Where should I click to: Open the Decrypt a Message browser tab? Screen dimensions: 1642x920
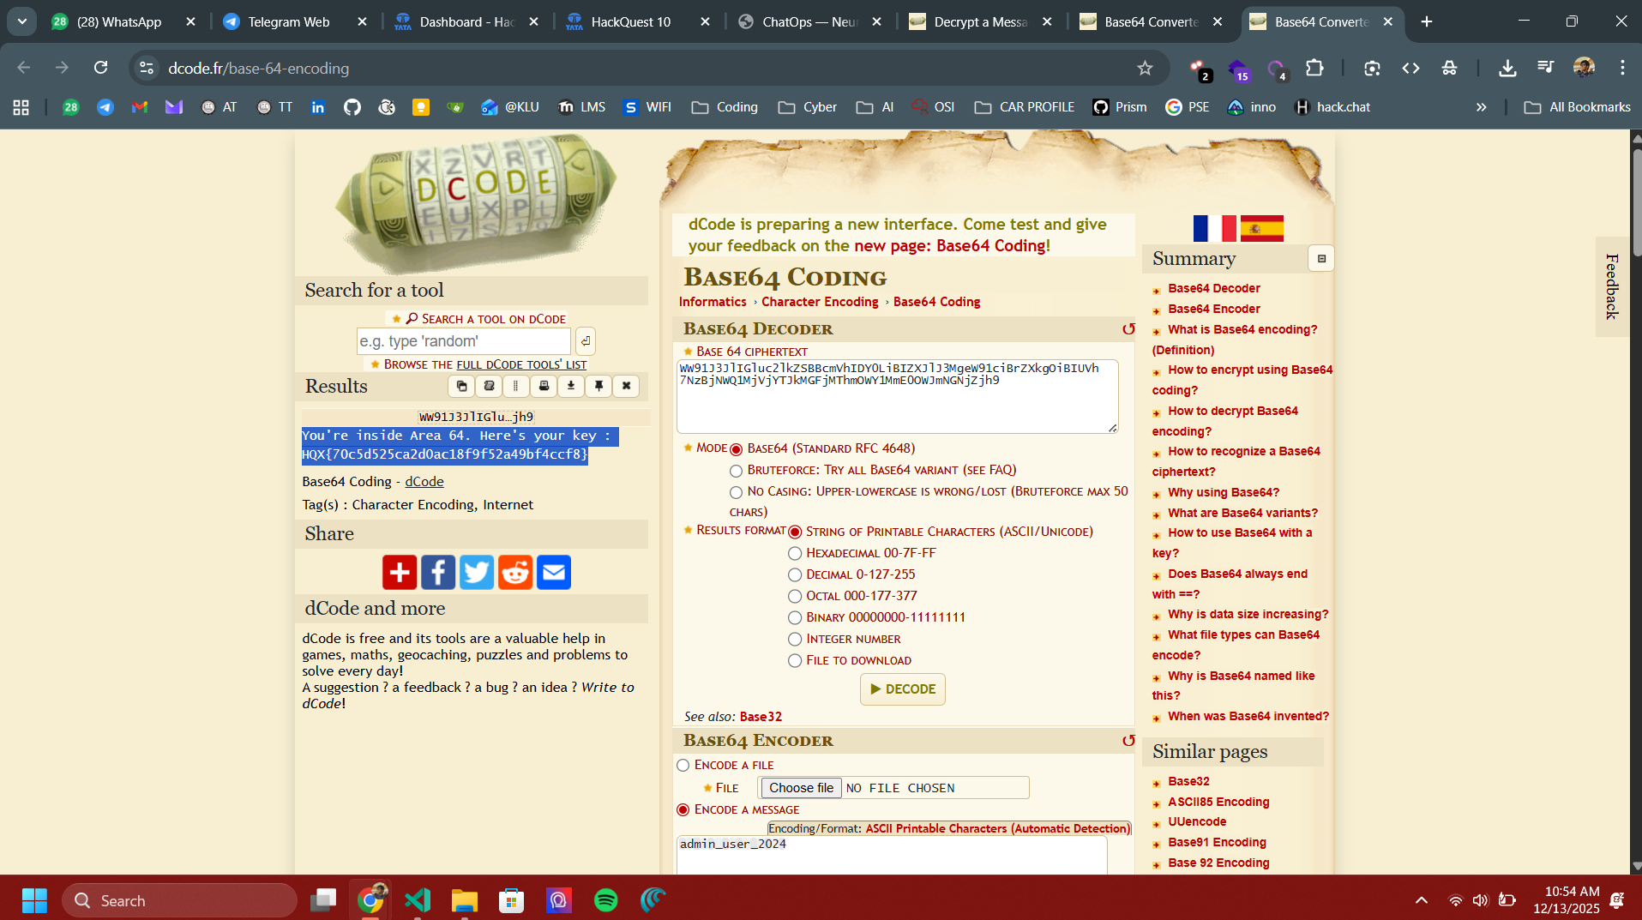tap(979, 21)
